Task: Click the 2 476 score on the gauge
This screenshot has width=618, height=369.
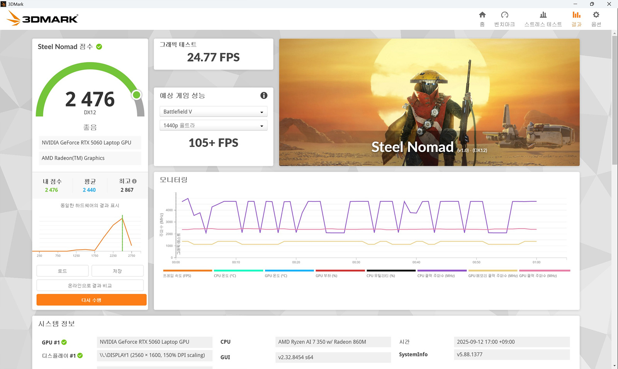Action: (x=90, y=99)
